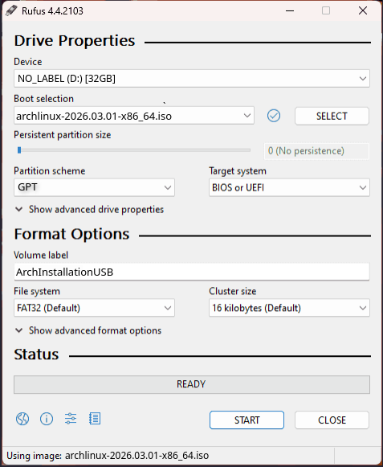Open the Device dropdown
Viewport: 383px width, 467px height.
(192, 79)
